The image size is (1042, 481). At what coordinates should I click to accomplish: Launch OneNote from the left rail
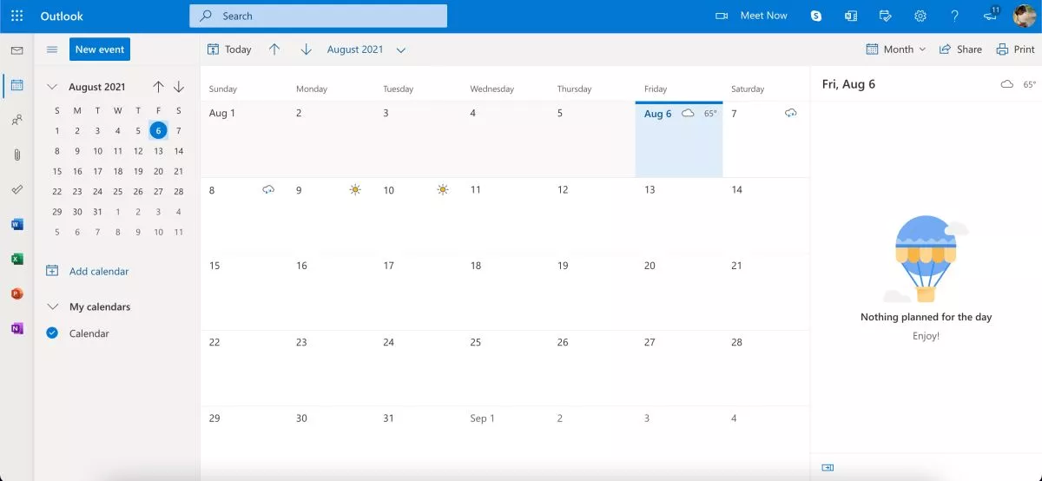click(x=16, y=328)
